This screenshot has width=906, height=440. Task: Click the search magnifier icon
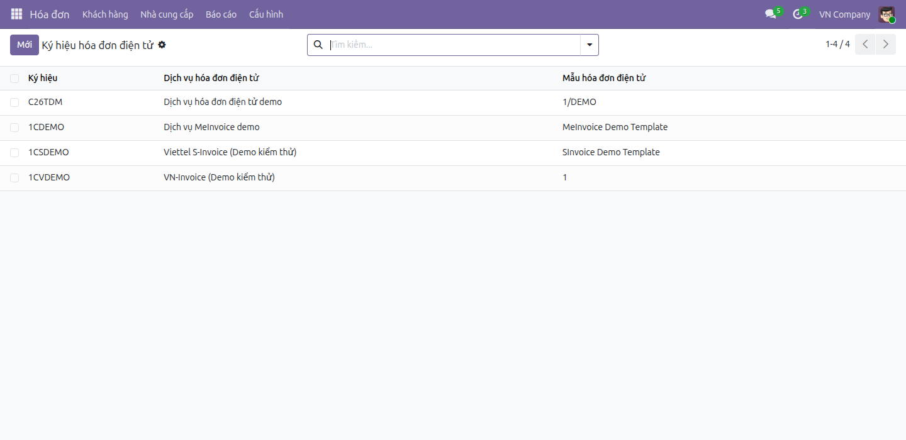318,45
